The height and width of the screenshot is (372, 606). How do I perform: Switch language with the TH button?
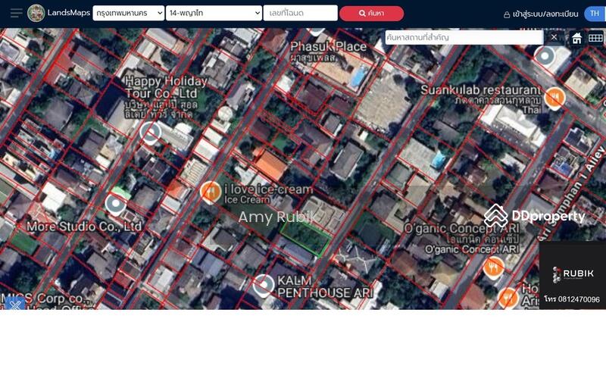pyautogui.click(x=595, y=14)
